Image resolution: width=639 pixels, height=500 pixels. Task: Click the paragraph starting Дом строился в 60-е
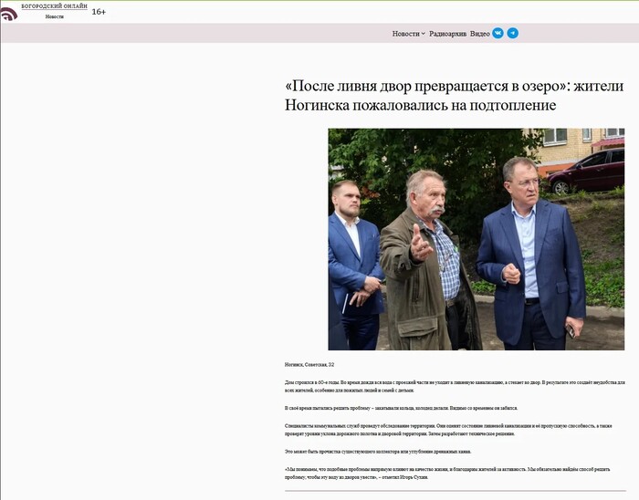(x=455, y=386)
